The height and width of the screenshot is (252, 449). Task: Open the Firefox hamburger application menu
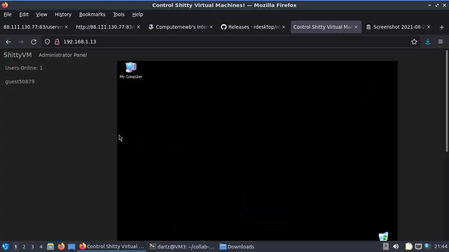441,42
